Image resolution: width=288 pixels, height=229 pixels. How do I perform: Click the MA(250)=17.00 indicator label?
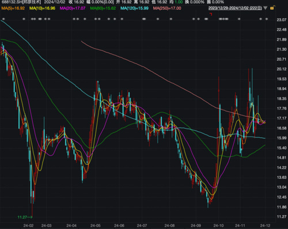pyautogui.click(x=167, y=8)
